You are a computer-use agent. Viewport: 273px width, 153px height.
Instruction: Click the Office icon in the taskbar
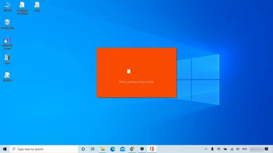[x=152, y=149]
